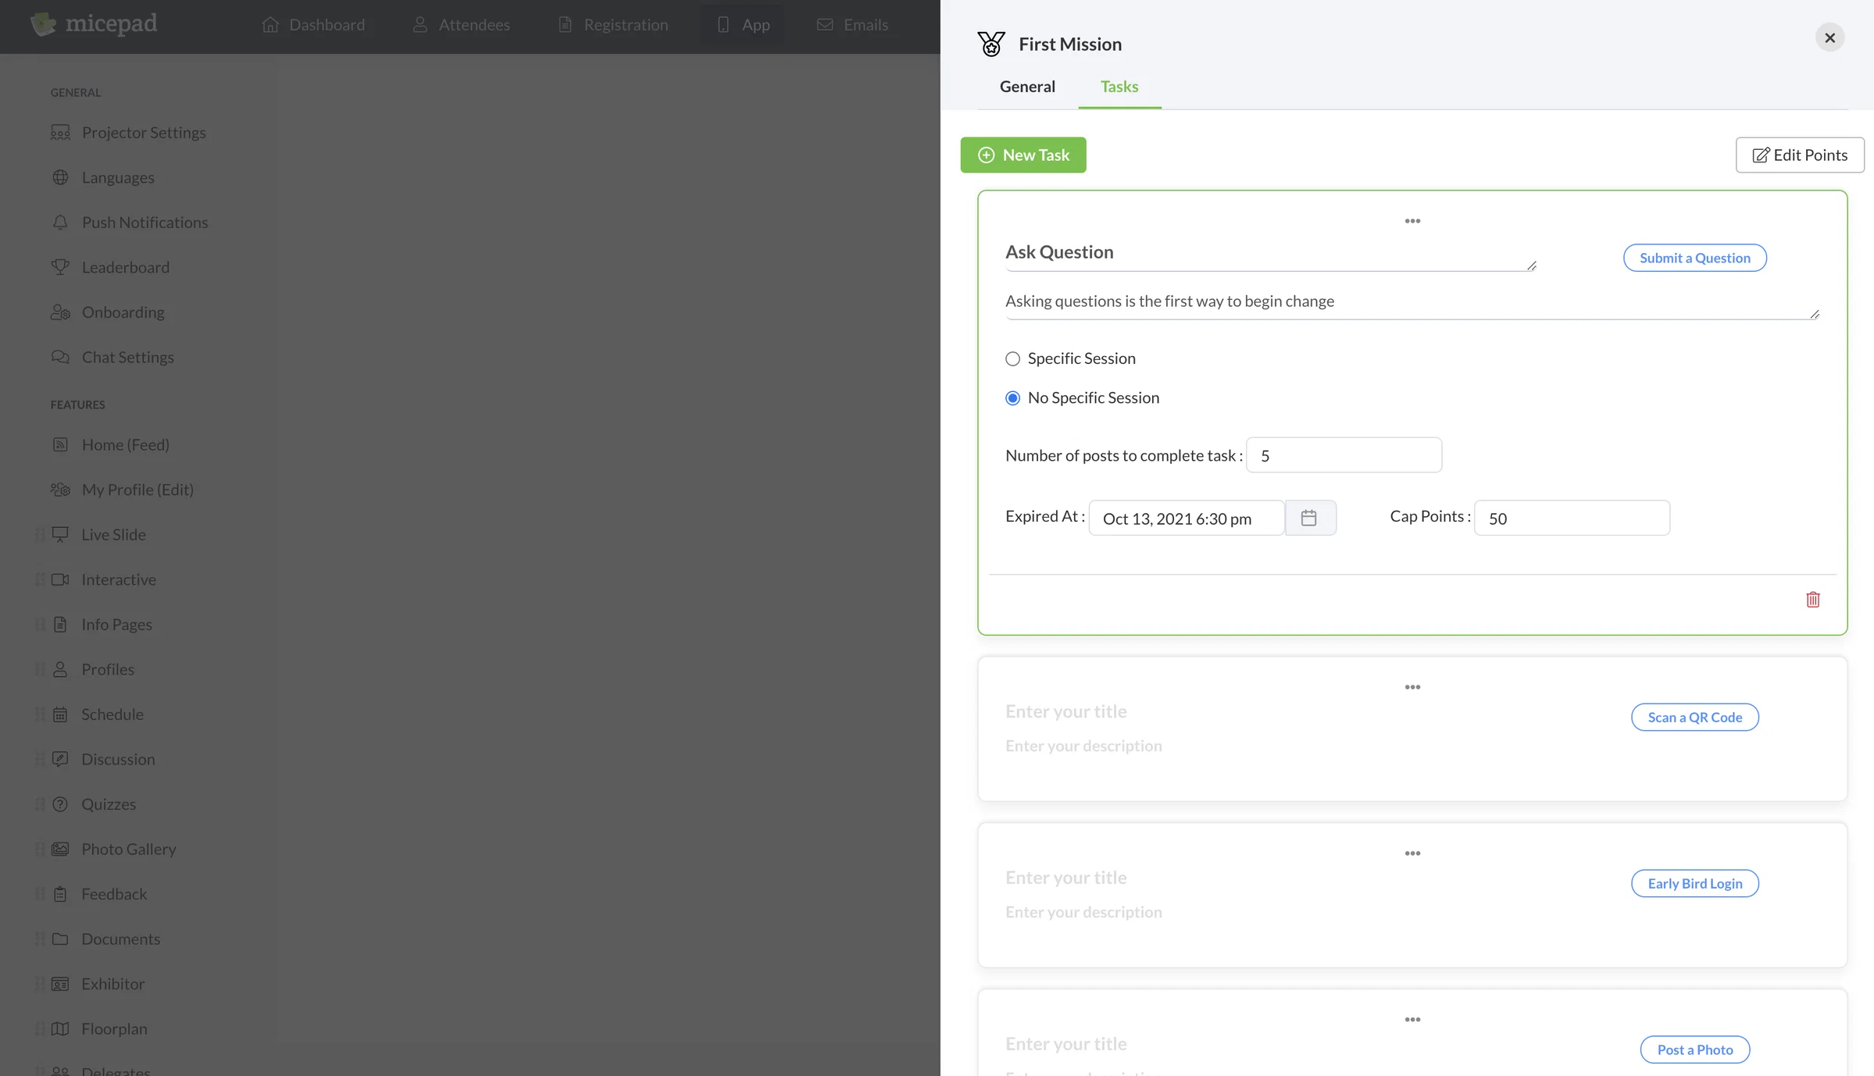Click the Scan a QR Code tag
The width and height of the screenshot is (1874, 1076).
point(1695,717)
